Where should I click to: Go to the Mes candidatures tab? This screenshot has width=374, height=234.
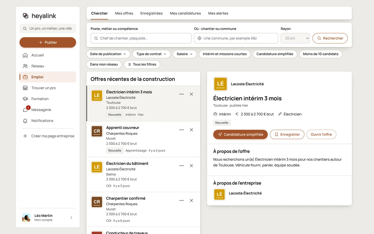(185, 13)
